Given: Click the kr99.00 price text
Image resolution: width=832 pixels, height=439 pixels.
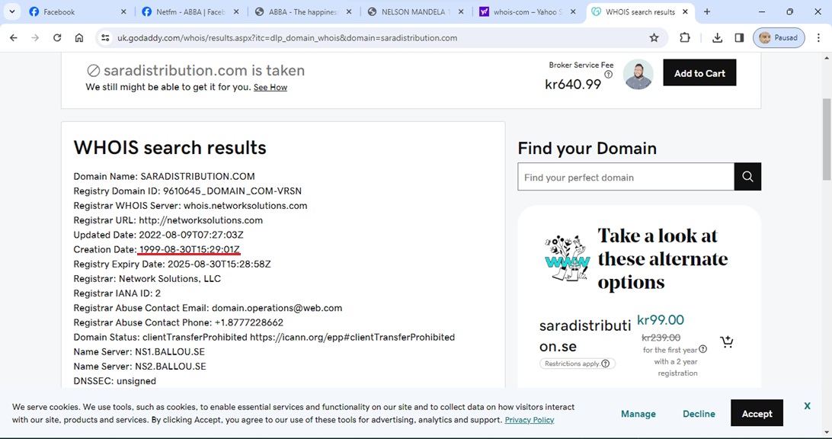Looking at the screenshot, I should pos(660,320).
